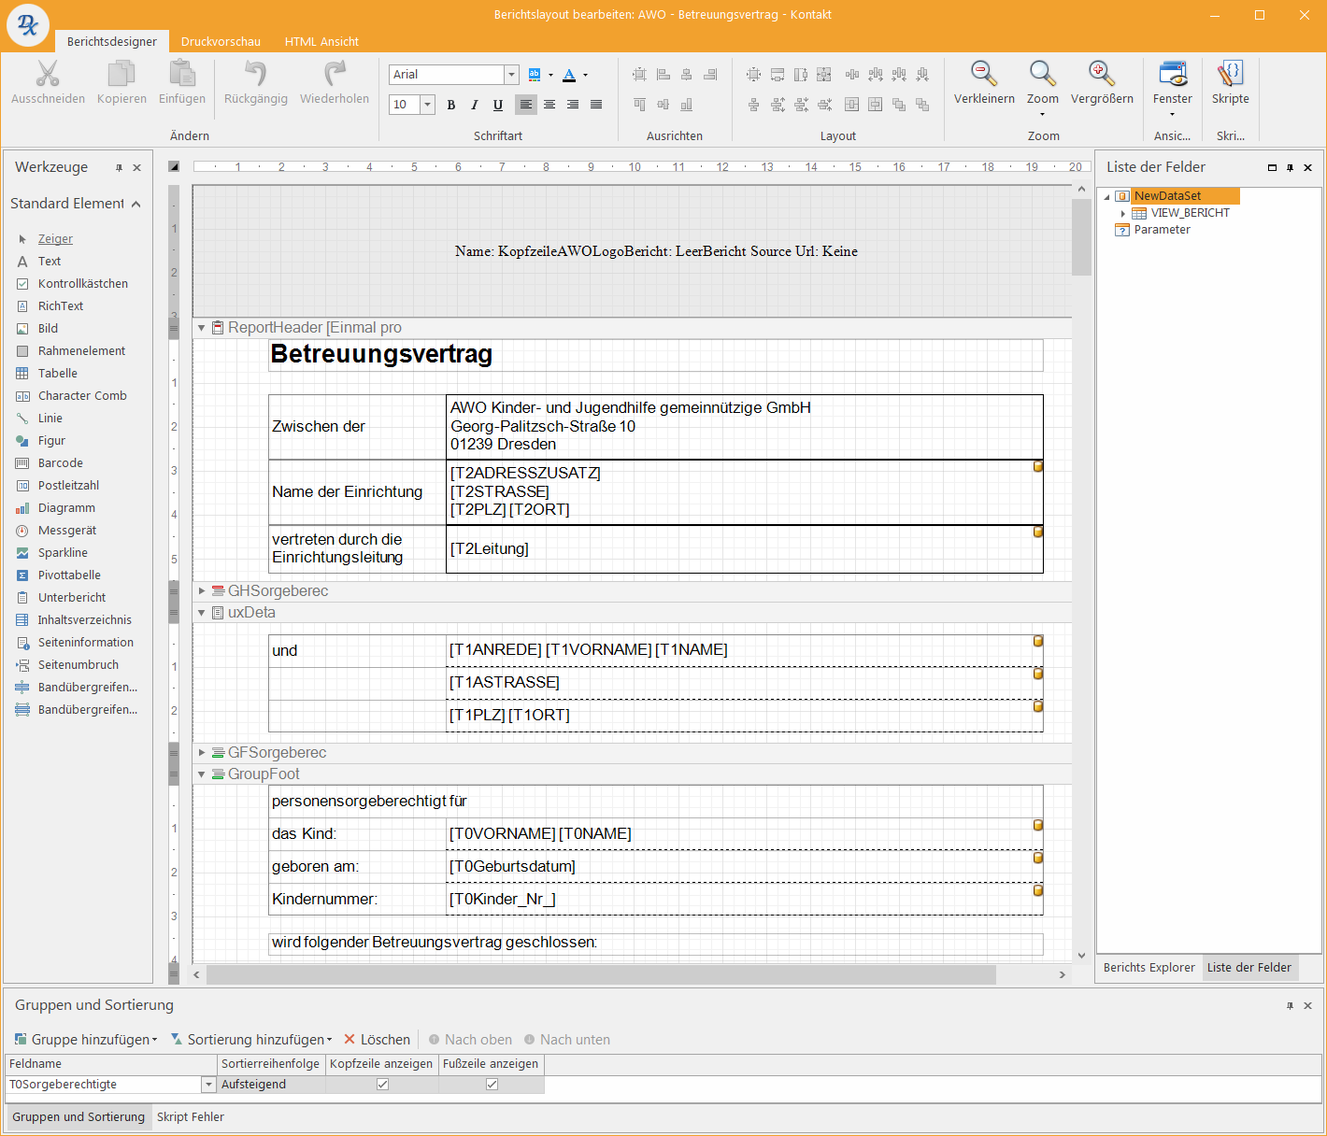Screen dimensions: 1327x1136
Task: Click the Vergrößern zoom-in icon
Action: pos(1102,74)
